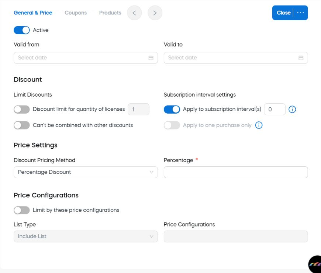This screenshot has height=273, width=321.
Task: Open the round help widget at bottom corner
Action: click(x=315, y=264)
